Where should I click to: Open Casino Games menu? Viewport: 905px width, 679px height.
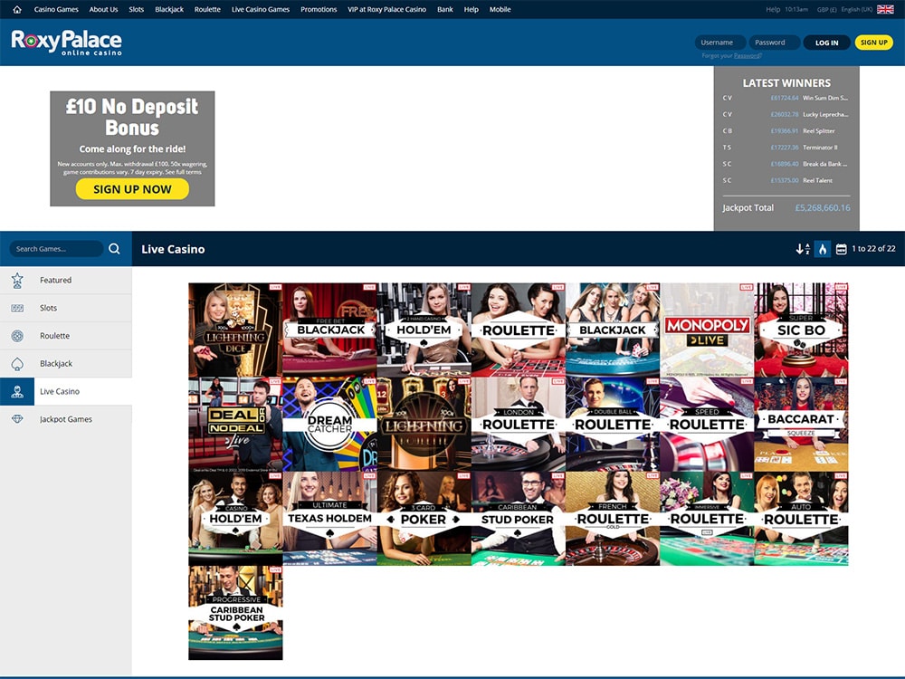point(56,9)
